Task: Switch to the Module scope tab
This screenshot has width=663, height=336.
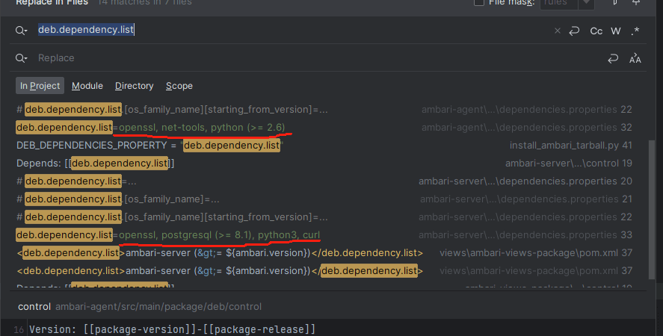Action: coord(87,86)
